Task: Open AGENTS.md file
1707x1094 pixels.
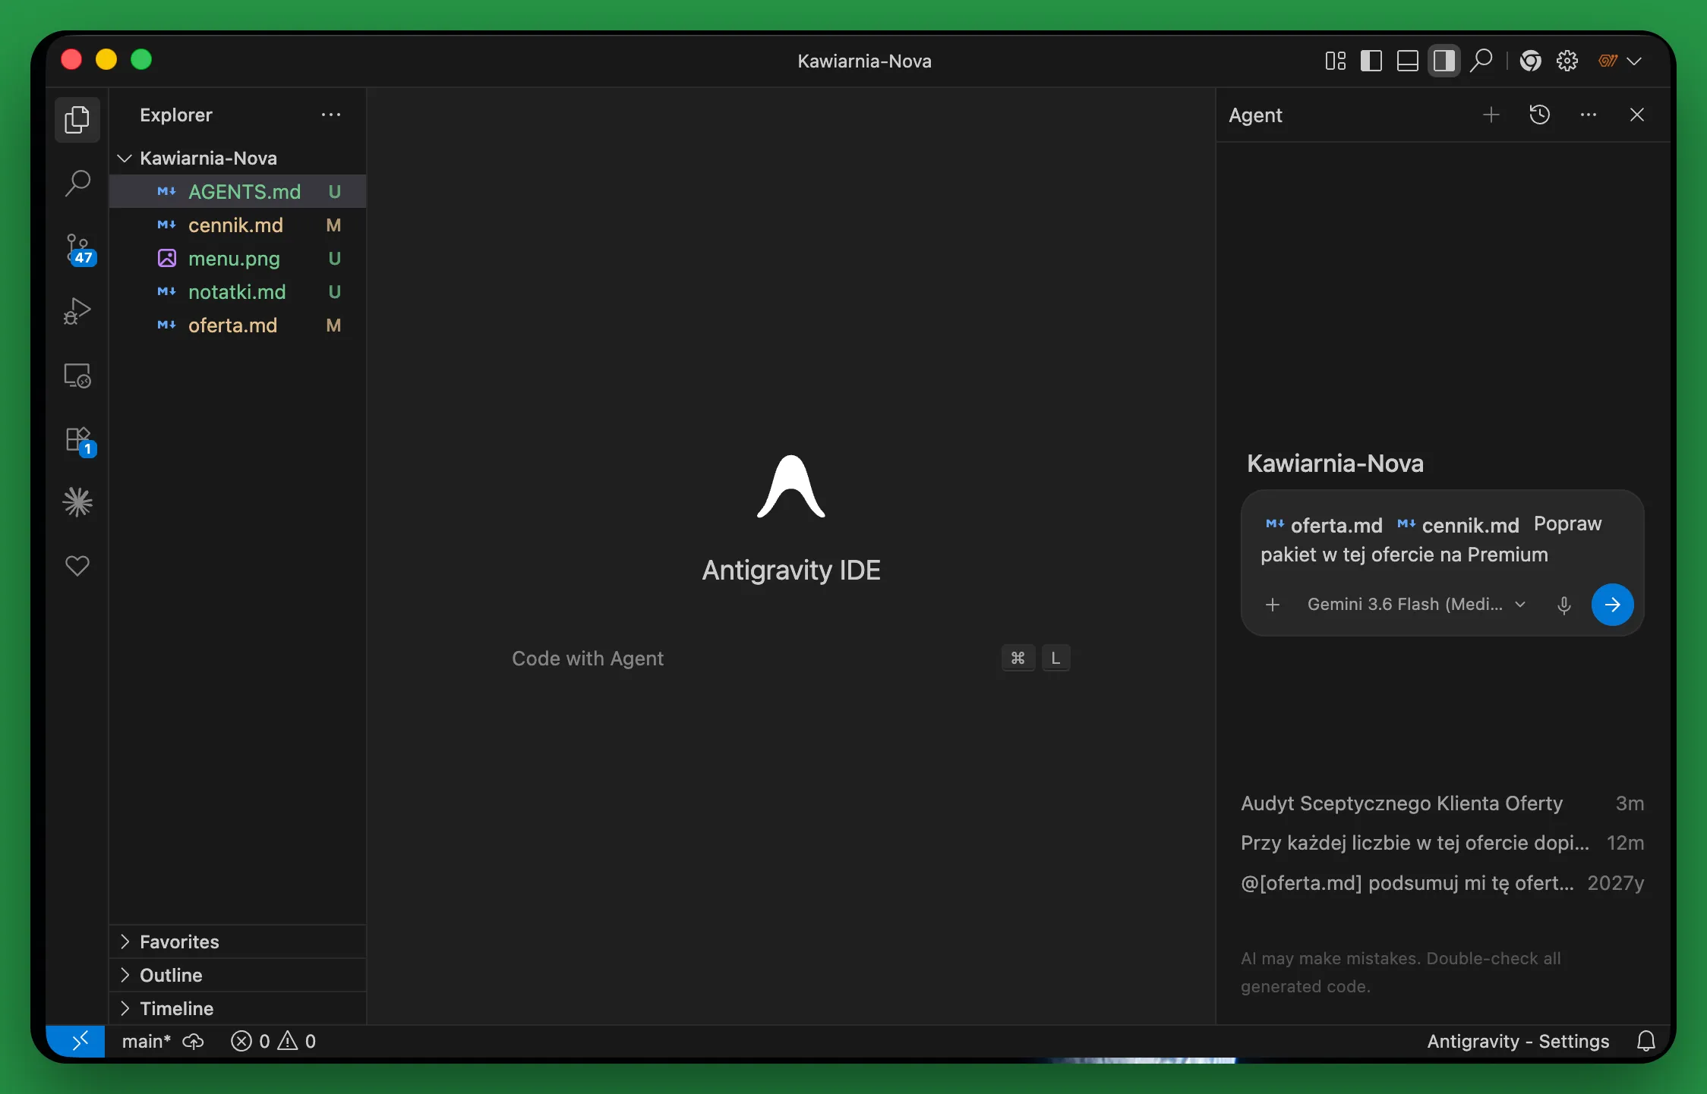Action: [238, 191]
